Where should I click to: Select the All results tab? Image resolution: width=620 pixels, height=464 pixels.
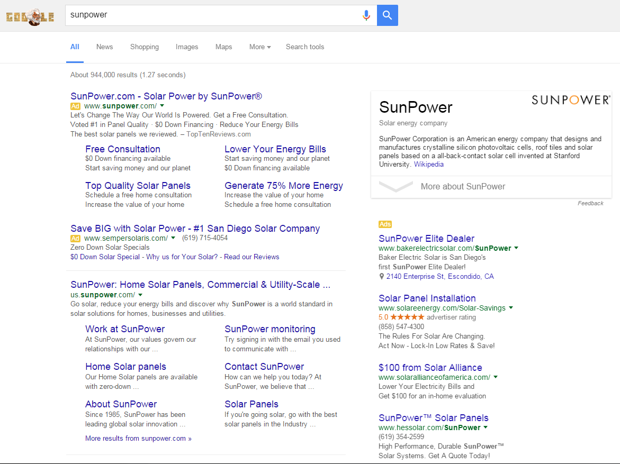[75, 47]
